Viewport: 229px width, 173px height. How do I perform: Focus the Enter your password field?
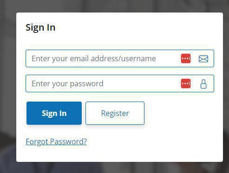click(x=120, y=83)
